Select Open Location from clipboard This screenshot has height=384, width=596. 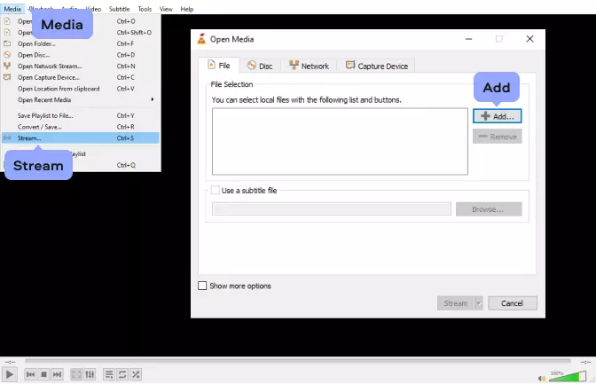click(81, 89)
